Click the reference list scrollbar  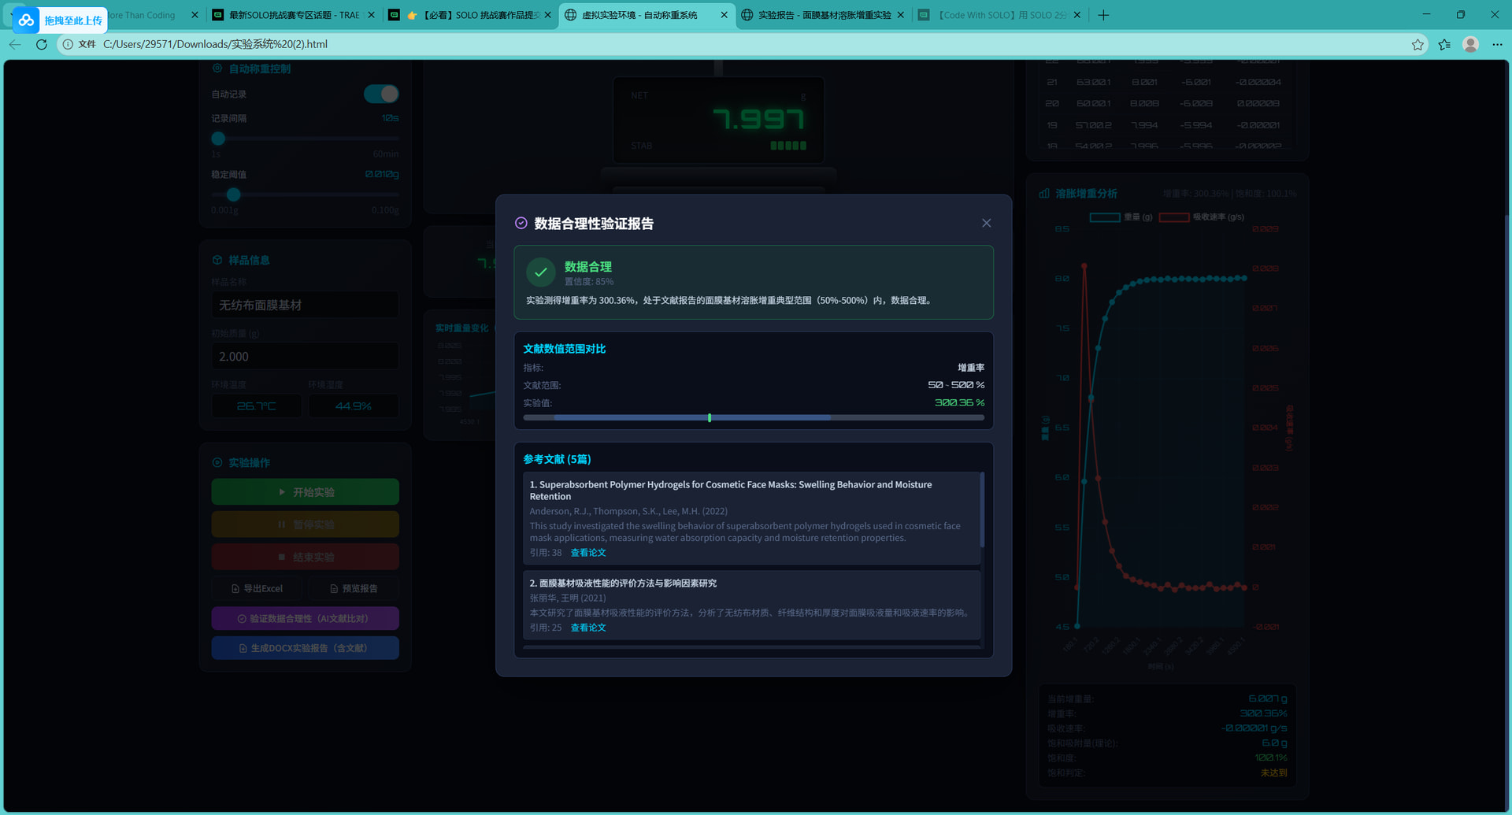(x=982, y=510)
